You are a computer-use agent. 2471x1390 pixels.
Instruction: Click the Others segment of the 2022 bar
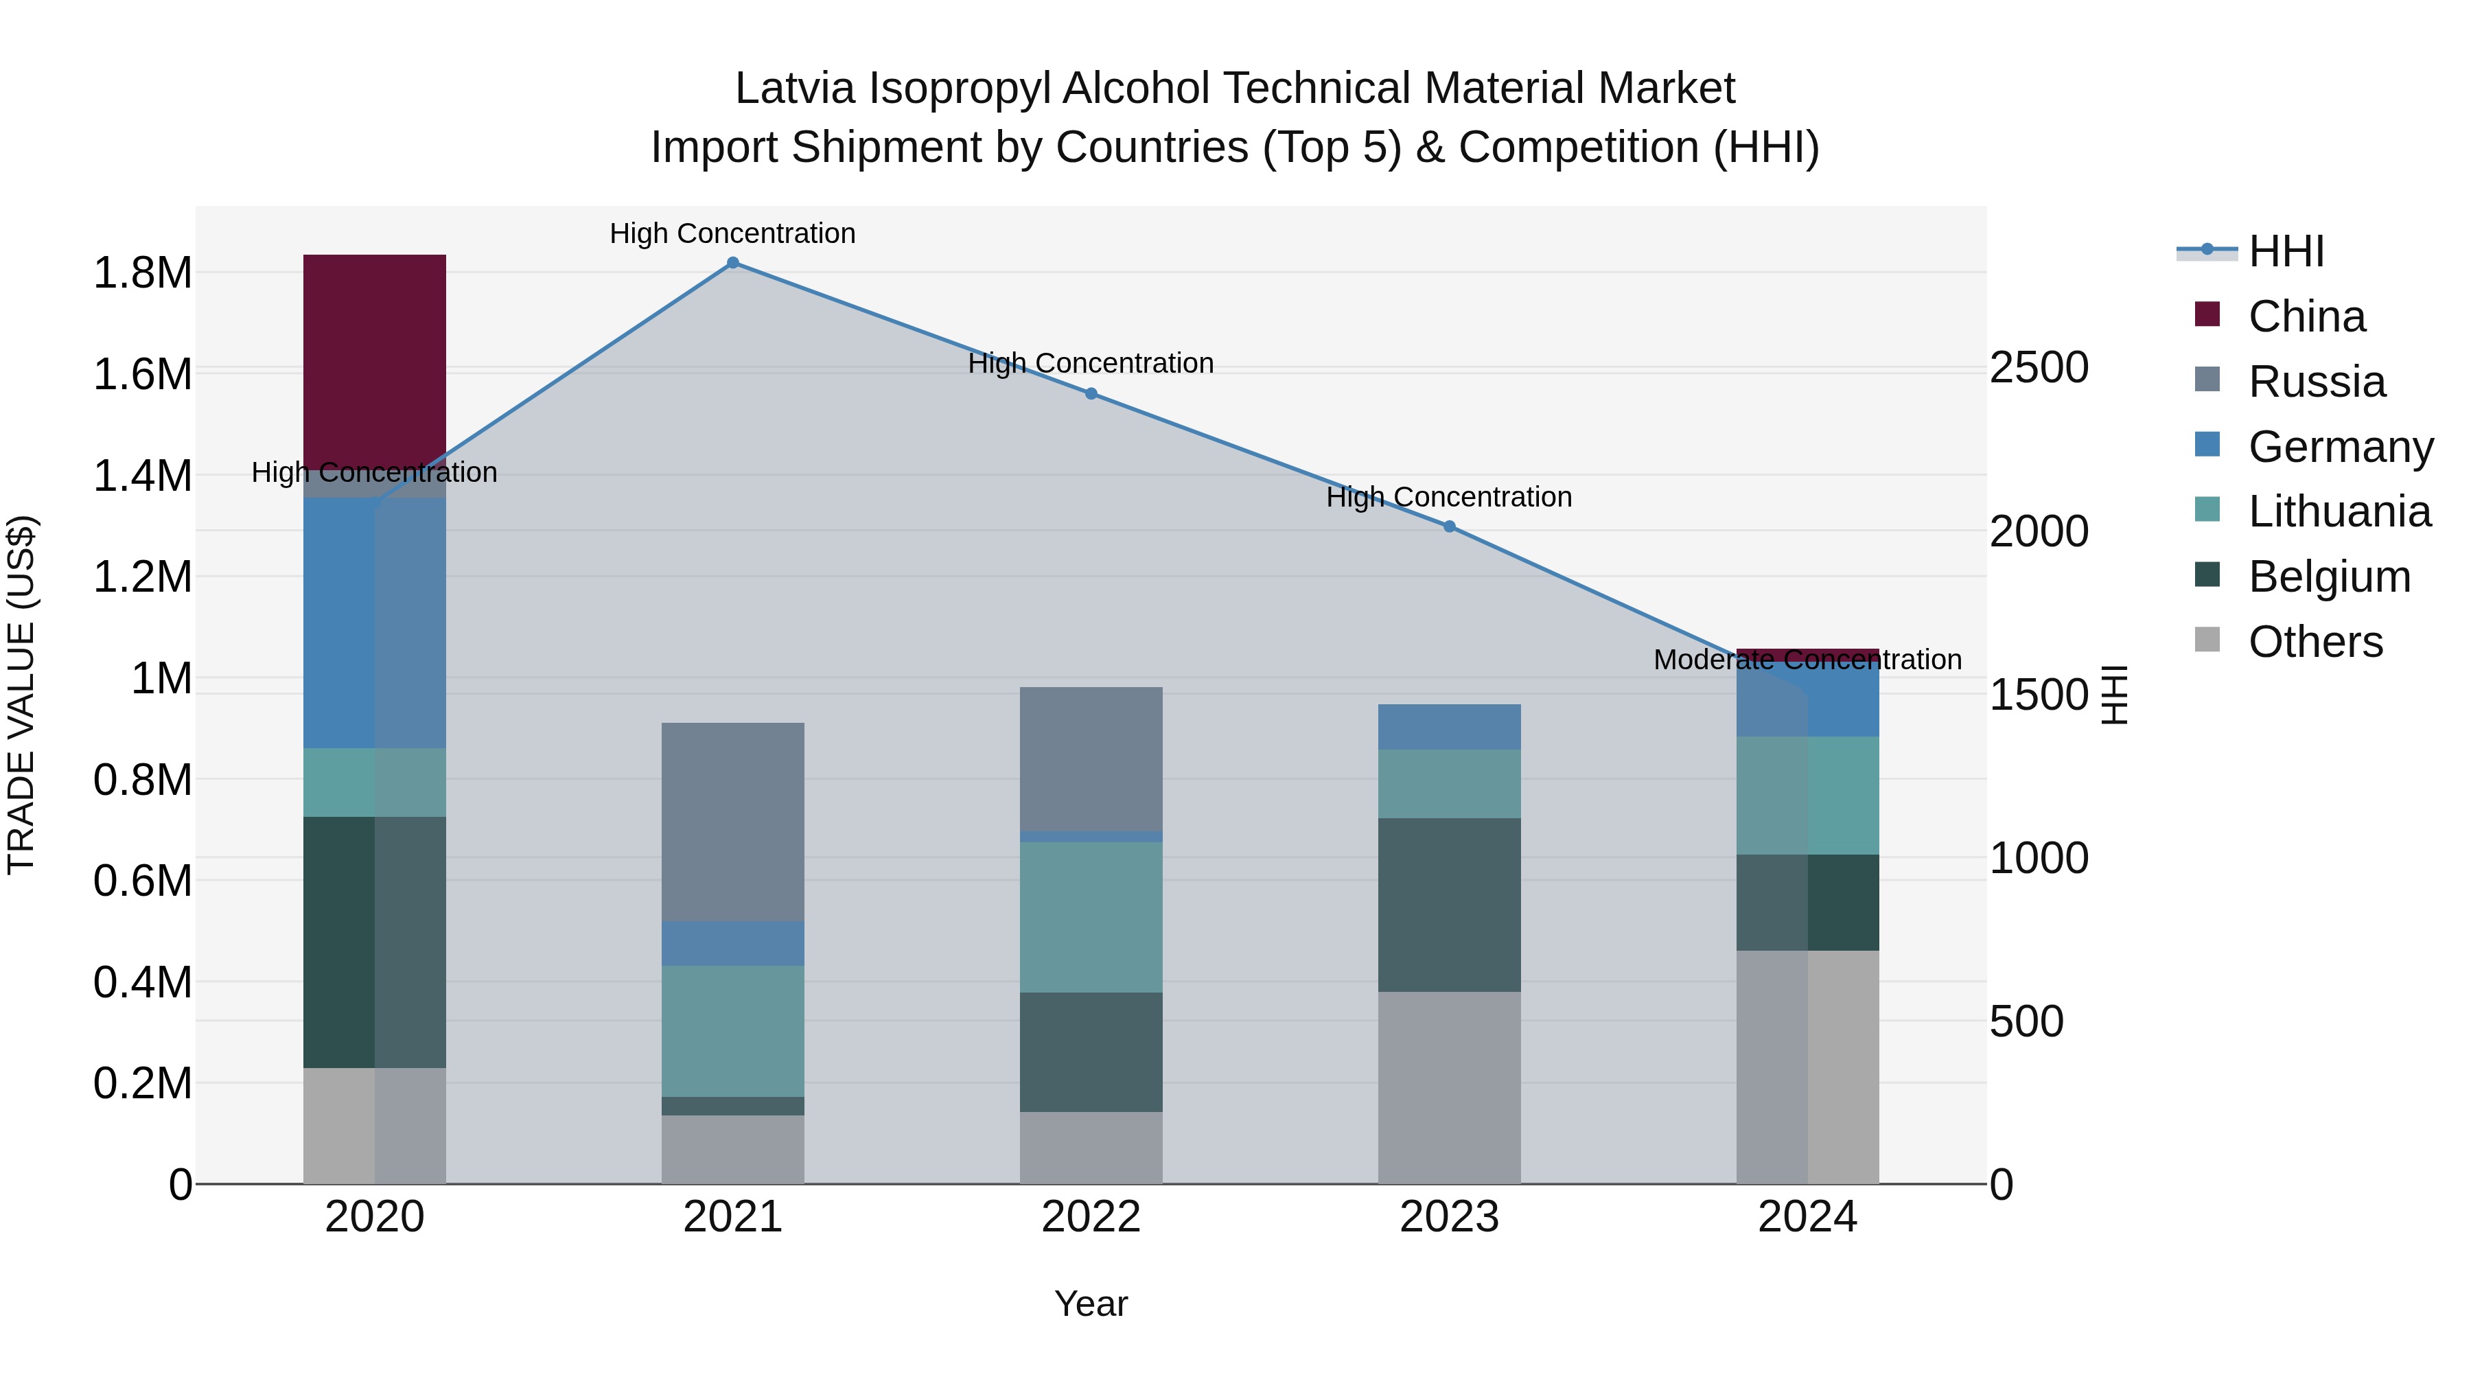click(x=1091, y=1148)
